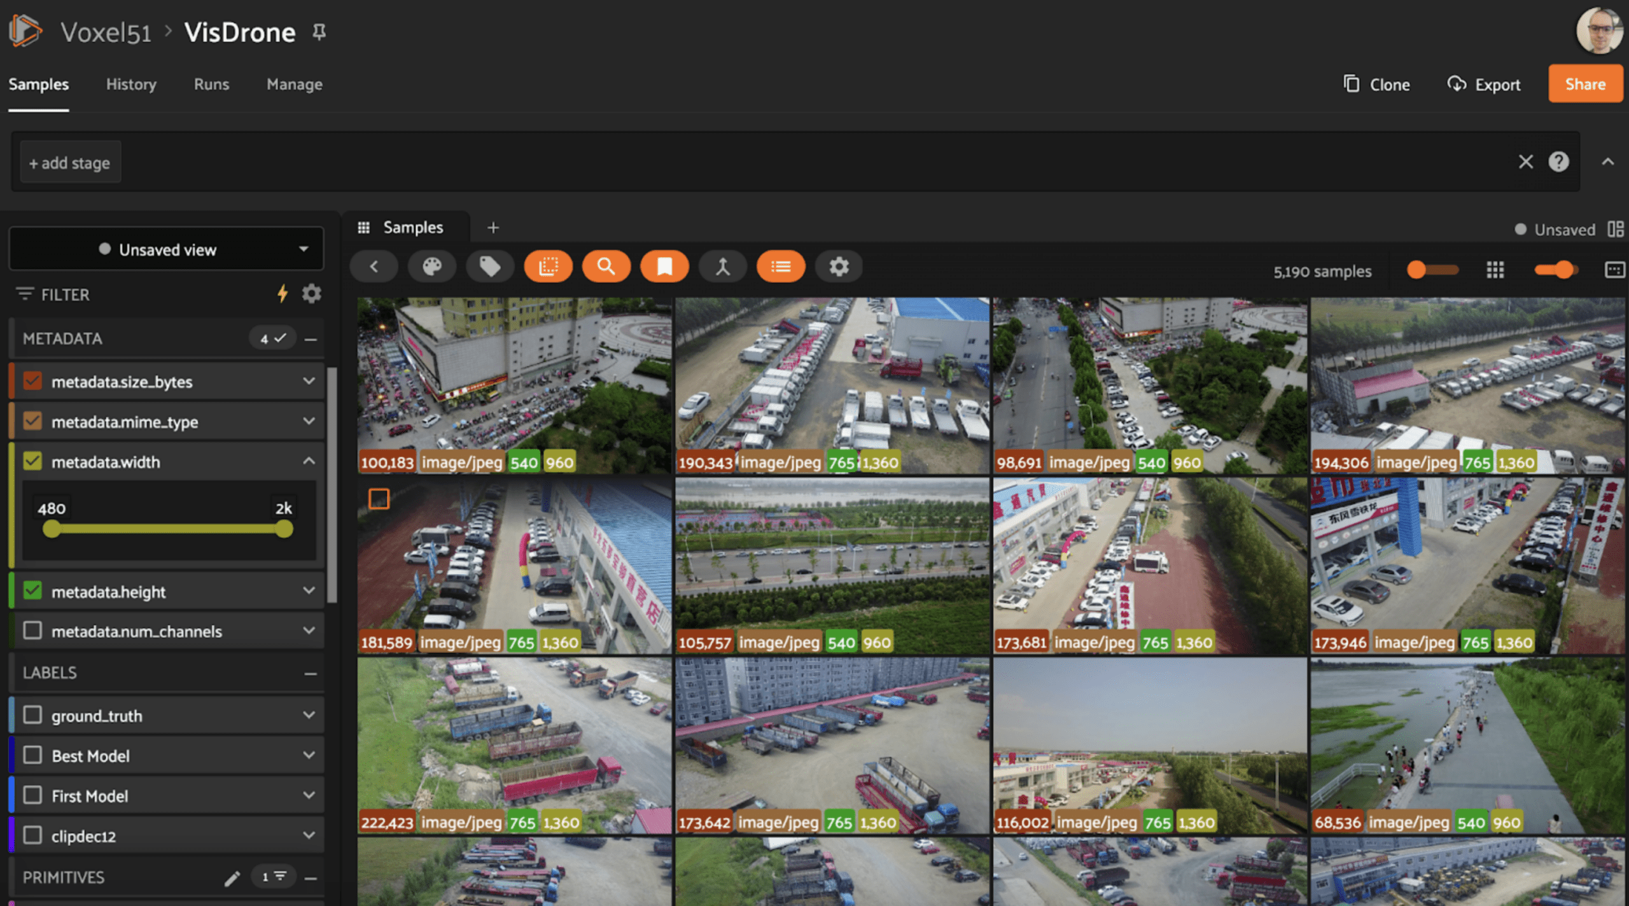Clone the dataset
Image resolution: width=1629 pixels, height=906 pixels.
tap(1376, 84)
